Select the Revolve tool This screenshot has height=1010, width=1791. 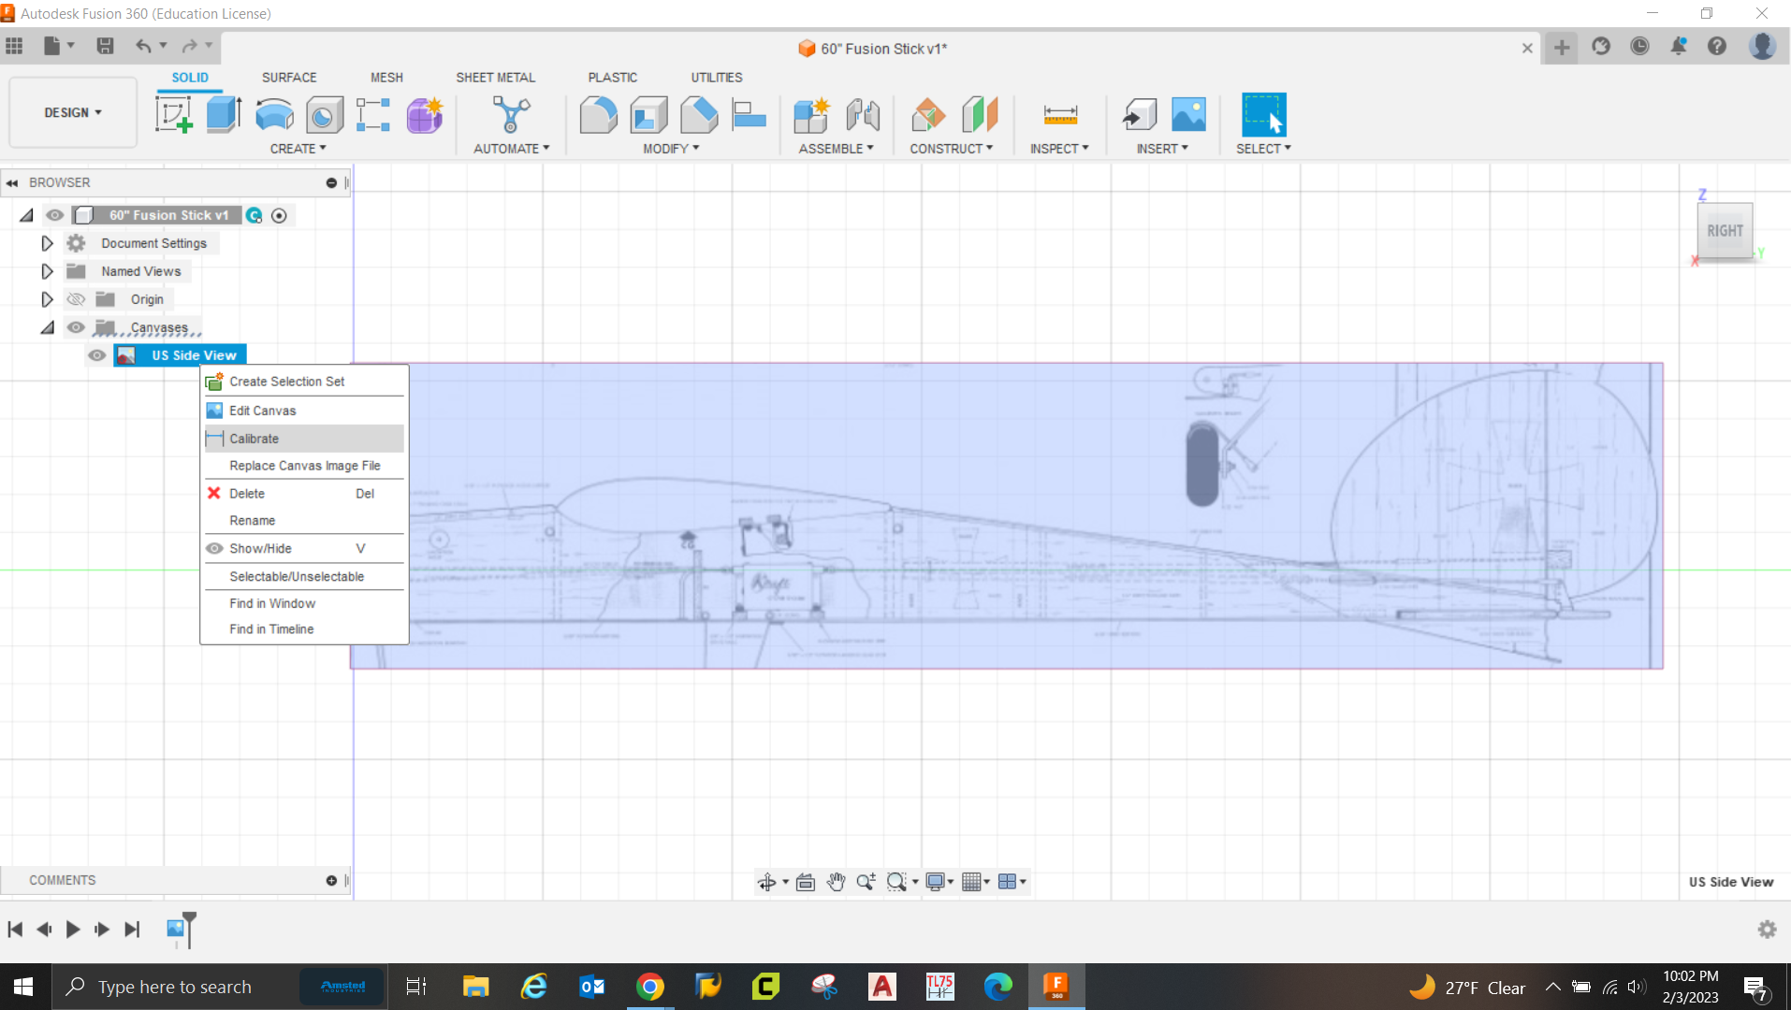click(x=273, y=113)
